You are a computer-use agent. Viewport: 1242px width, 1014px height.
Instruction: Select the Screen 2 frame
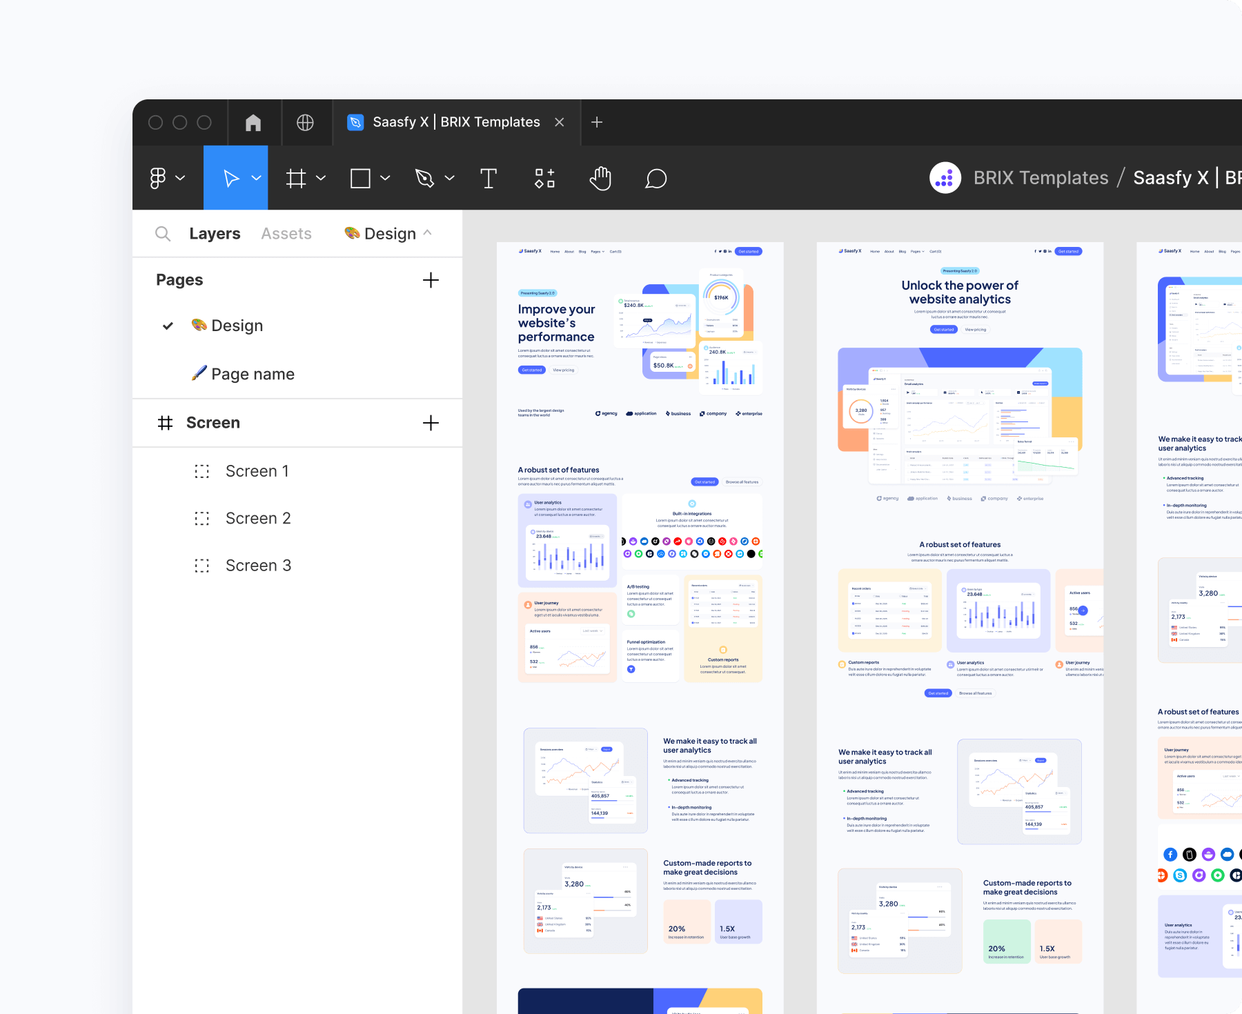pyautogui.click(x=258, y=517)
